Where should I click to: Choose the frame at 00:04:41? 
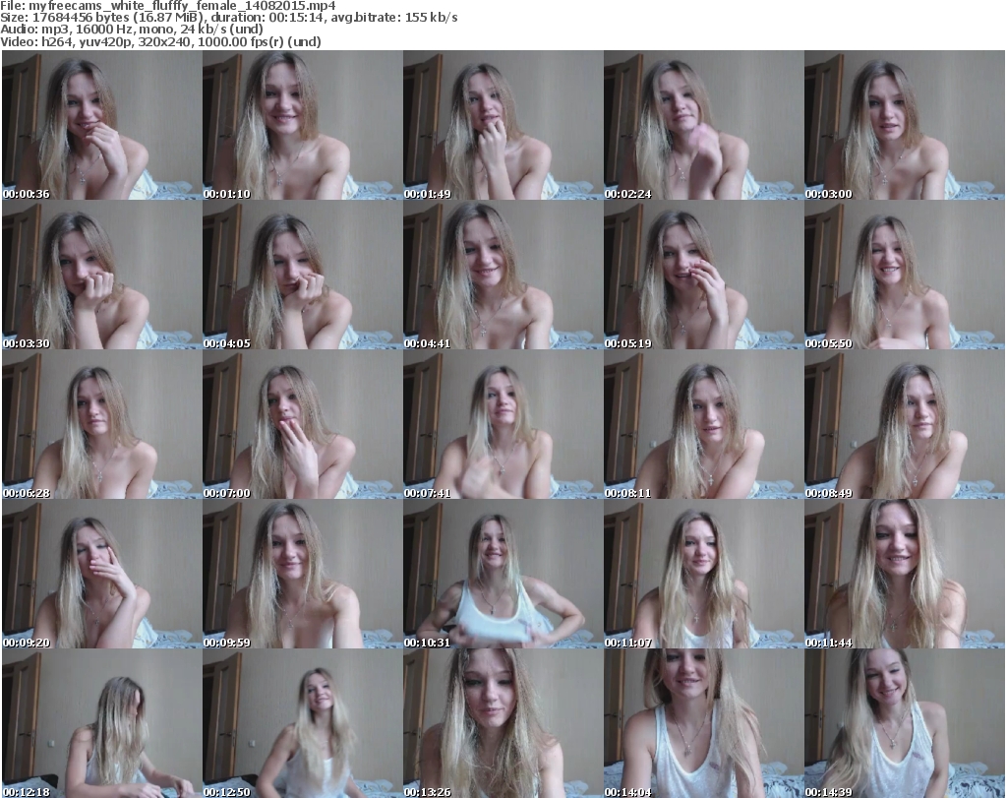(503, 275)
